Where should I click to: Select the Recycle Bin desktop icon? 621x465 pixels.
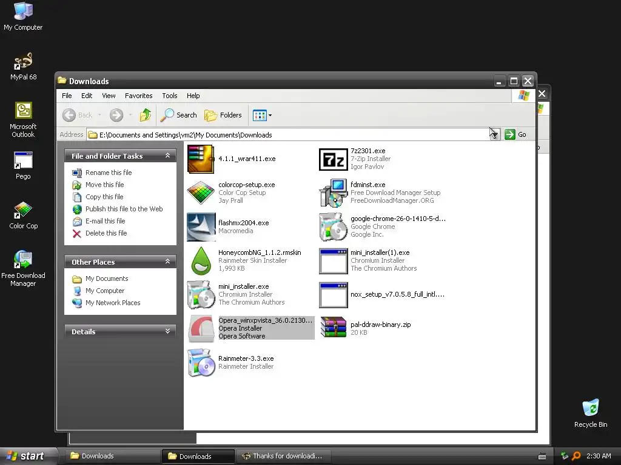click(x=591, y=413)
